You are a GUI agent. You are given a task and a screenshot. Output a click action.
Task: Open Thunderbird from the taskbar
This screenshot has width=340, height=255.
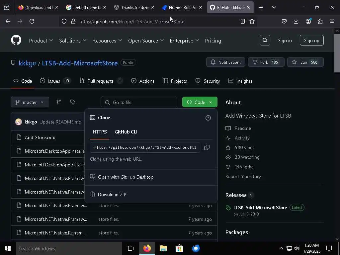196,248
